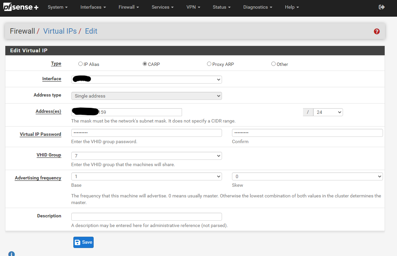The image size is (397, 256).
Task: Select the IP Alias virtual IP type
Action: (x=80, y=64)
